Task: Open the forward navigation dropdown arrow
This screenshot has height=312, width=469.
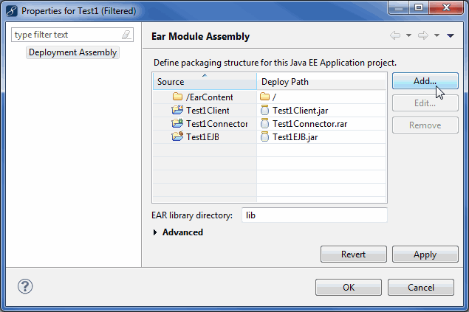Action: [x=437, y=35]
